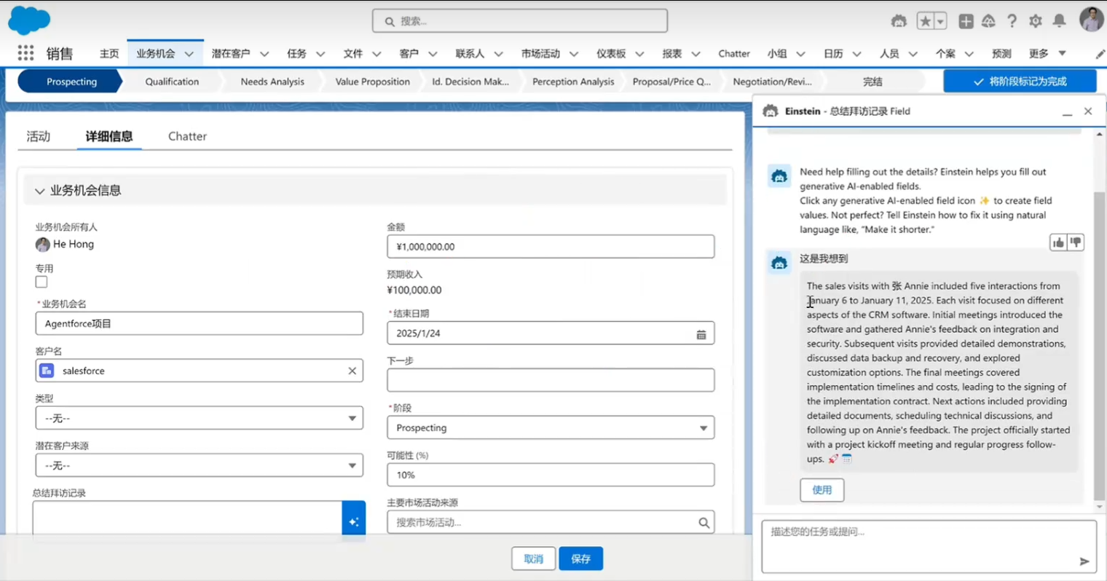Select the Value Proposition stage

tap(373, 82)
